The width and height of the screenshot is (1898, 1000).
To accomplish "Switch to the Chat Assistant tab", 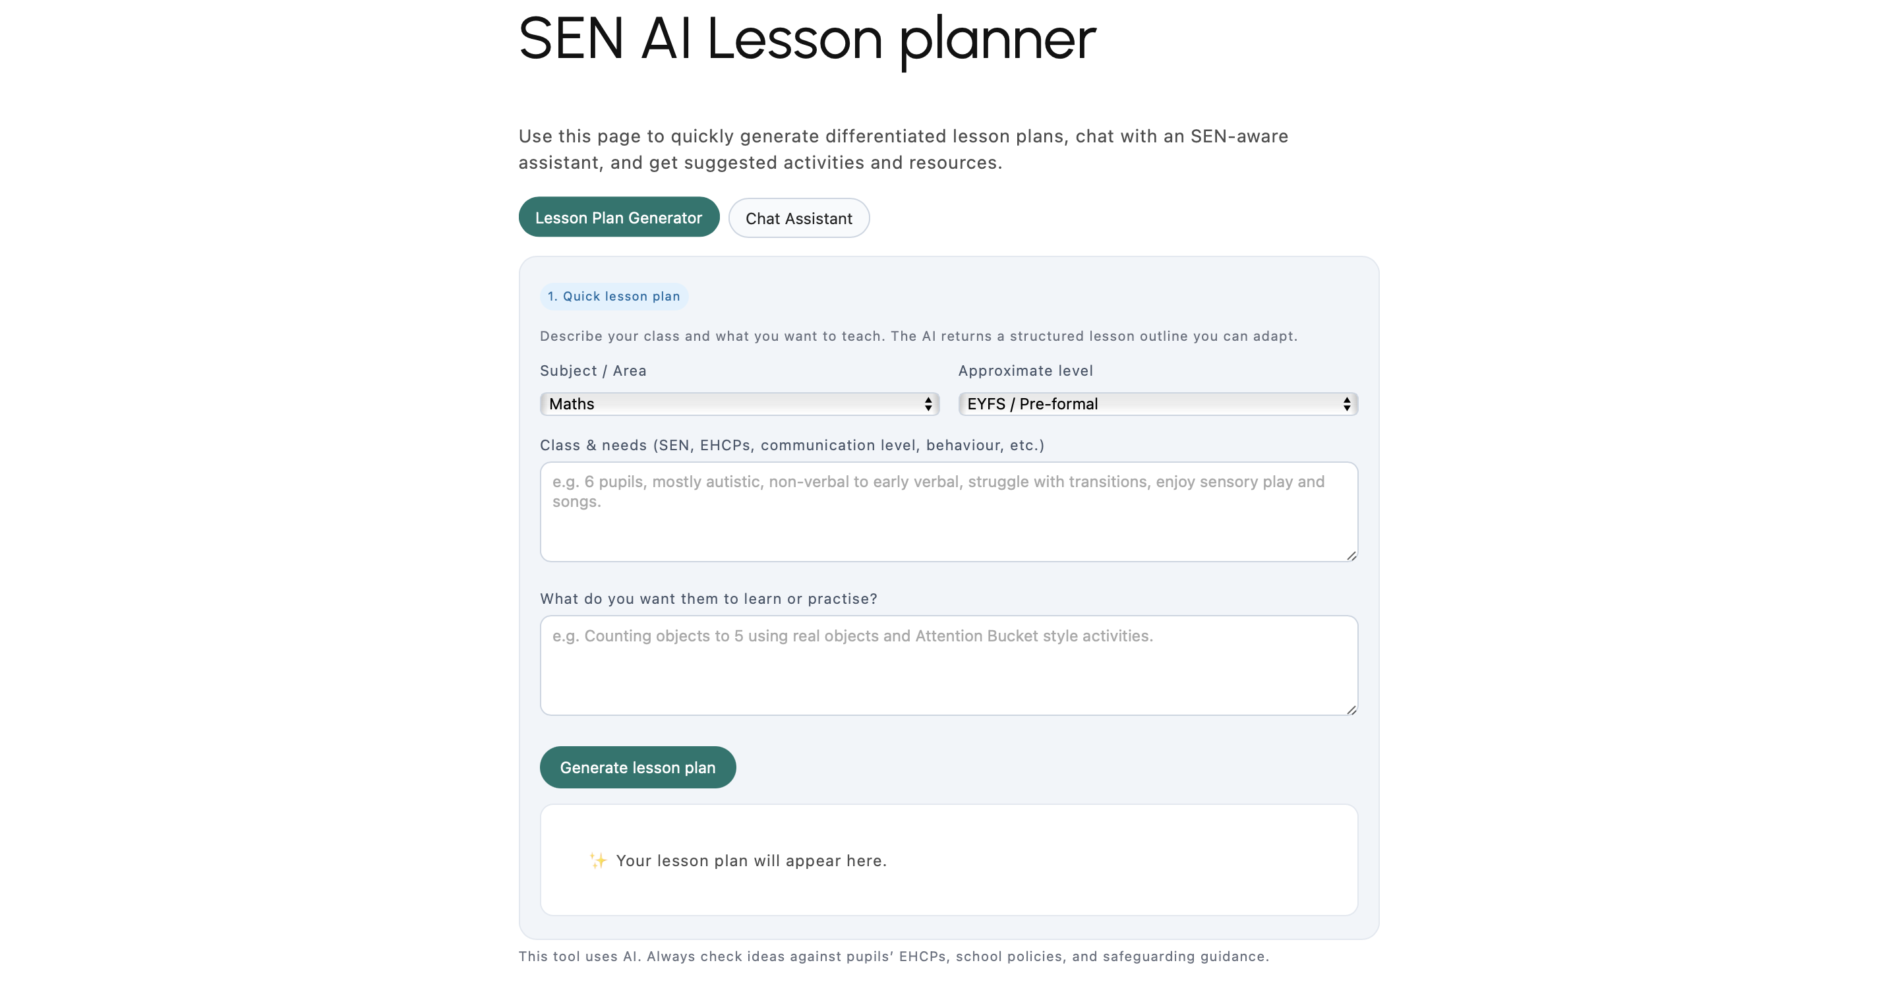I will pos(799,218).
